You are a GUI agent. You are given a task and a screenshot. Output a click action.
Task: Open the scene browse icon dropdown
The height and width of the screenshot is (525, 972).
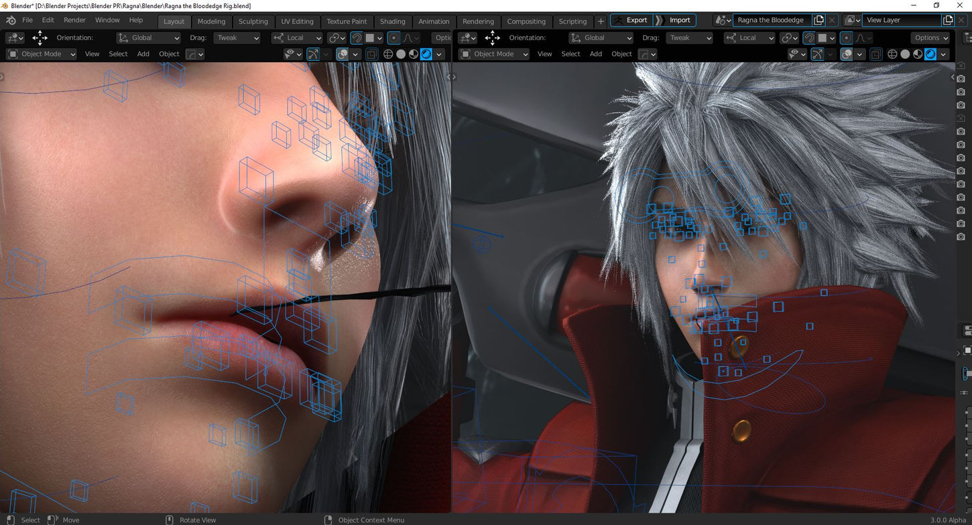723,20
